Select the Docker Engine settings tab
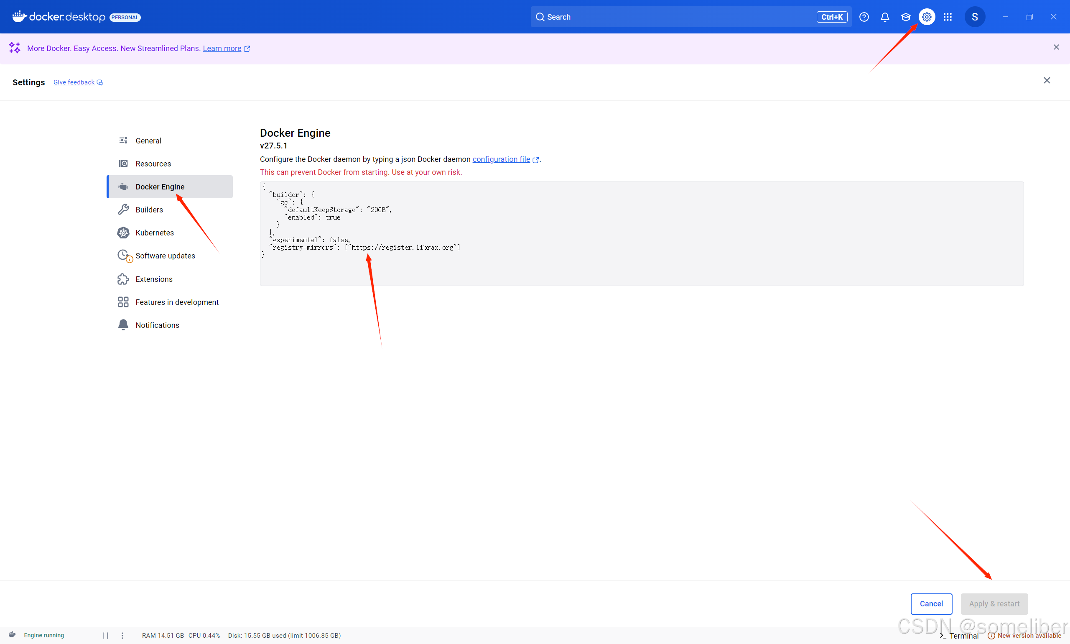This screenshot has height=644, width=1070. (x=170, y=187)
